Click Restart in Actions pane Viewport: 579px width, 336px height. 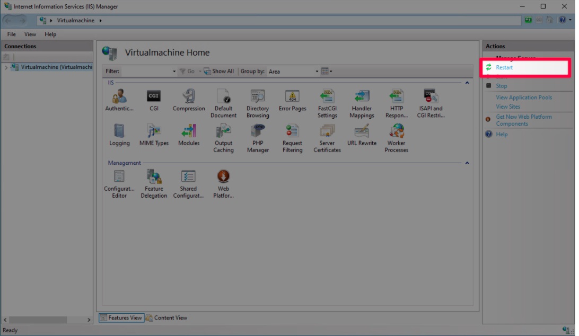click(504, 67)
